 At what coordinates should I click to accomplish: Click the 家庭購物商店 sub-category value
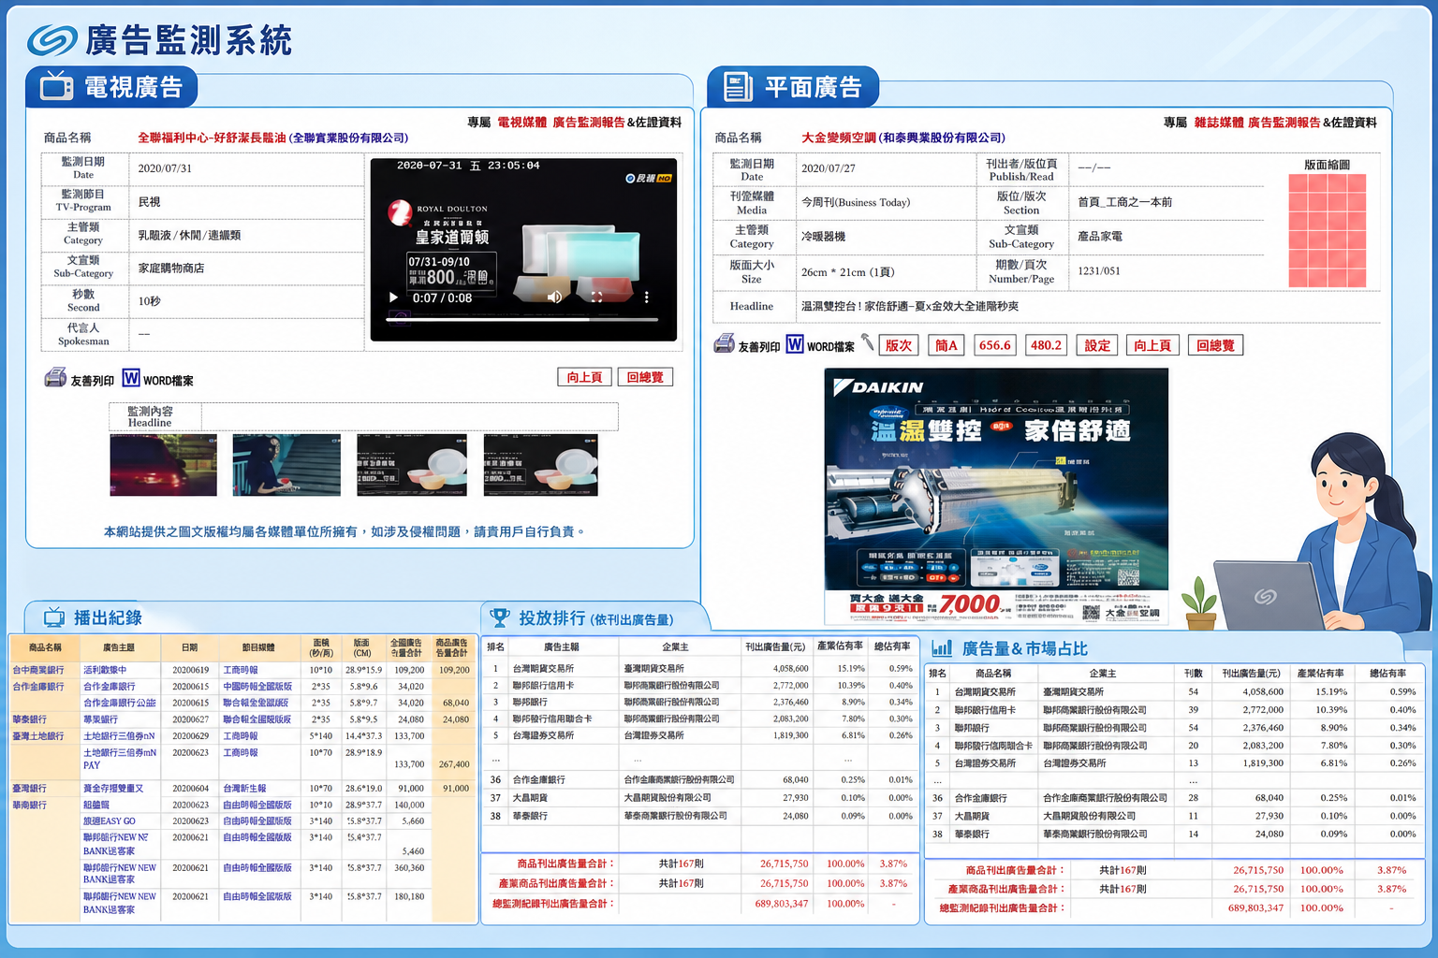click(x=171, y=269)
